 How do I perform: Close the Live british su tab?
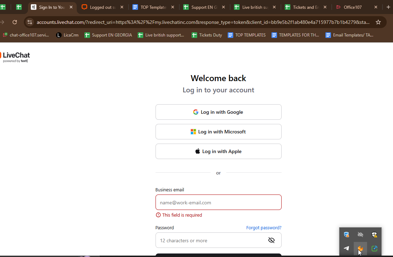pos(274,7)
